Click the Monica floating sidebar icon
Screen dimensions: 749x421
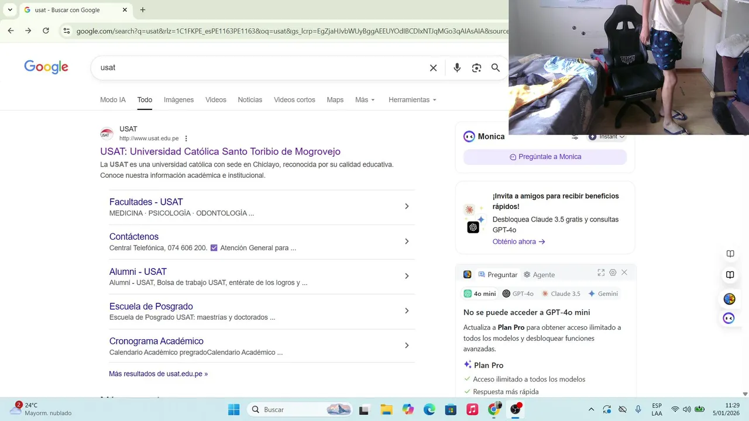pyautogui.click(x=729, y=319)
